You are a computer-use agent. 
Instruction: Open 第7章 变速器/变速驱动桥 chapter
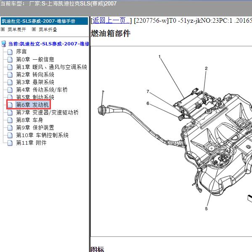(x=47, y=112)
